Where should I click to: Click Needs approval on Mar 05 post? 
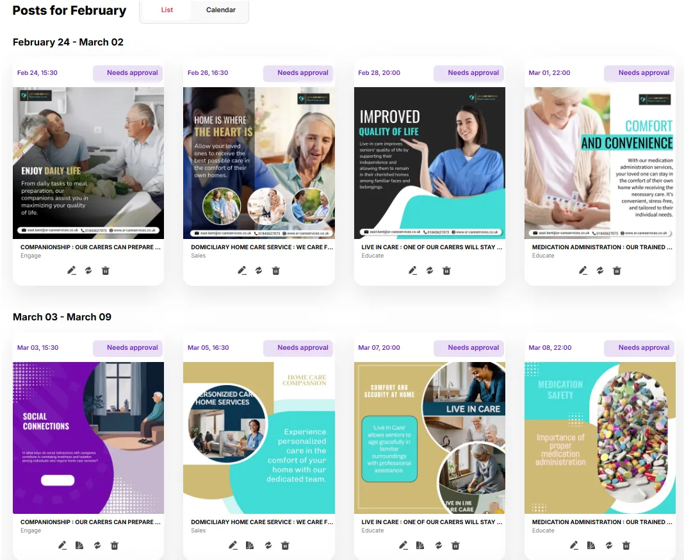pos(298,348)
